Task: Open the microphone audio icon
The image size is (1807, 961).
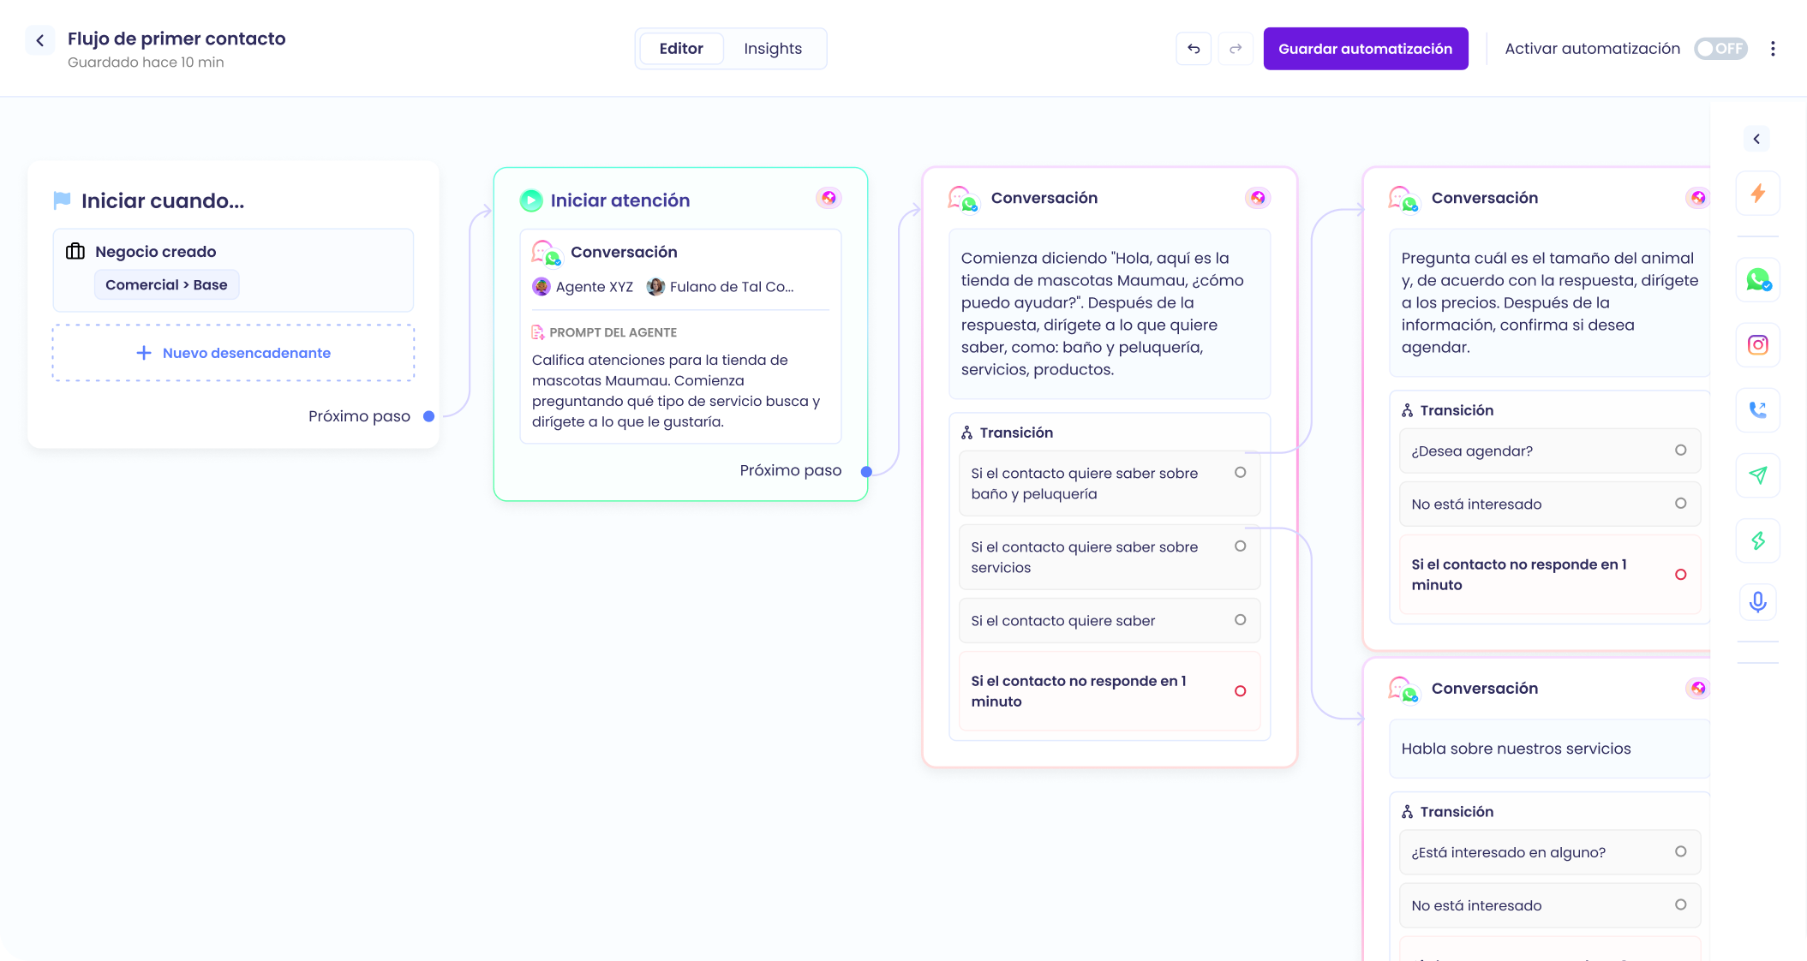Action: (x=1757, y=601)
